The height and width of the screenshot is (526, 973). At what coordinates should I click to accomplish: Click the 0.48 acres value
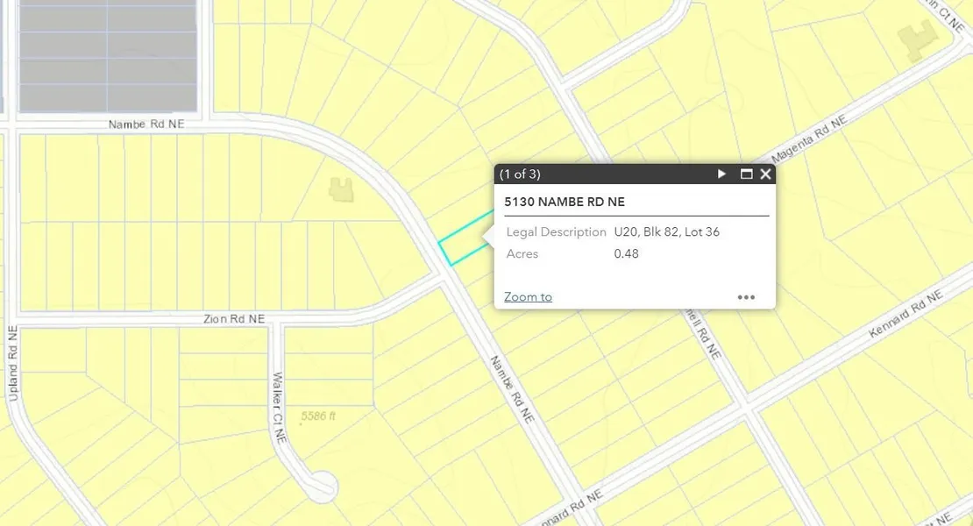[626, 254]
